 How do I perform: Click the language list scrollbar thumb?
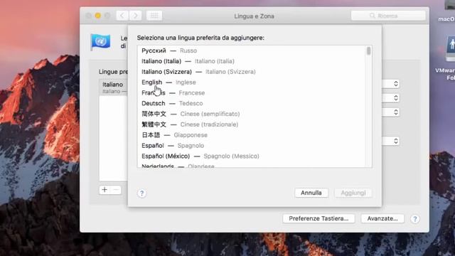pos(368,51)
